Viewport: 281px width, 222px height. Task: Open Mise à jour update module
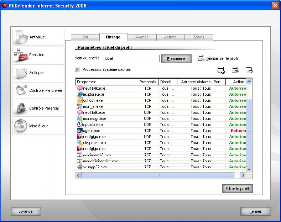(38, 126)
